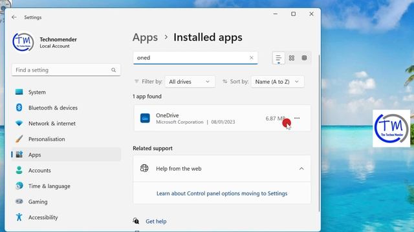Click the Related support heading
The height and width of the screenshot is (232, 414).
pos(153,148)
